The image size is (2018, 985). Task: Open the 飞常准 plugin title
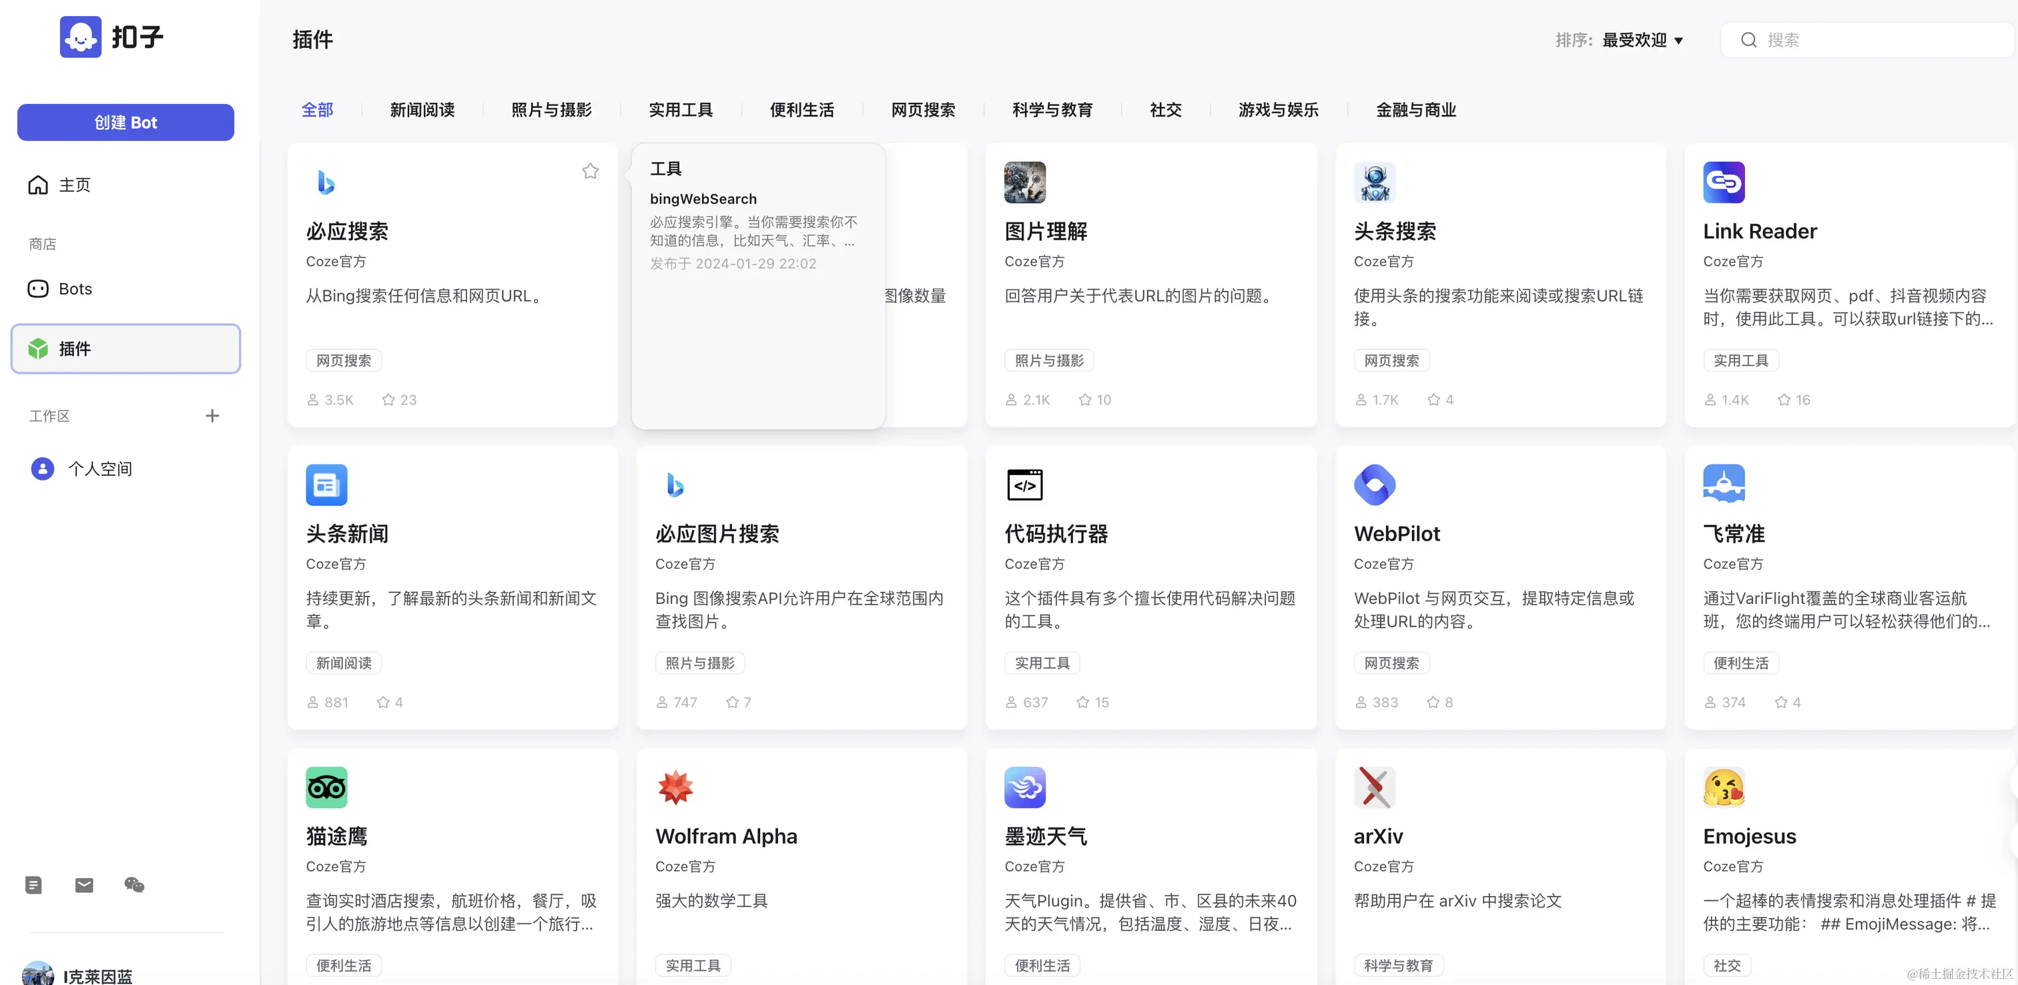point(1734,534)
